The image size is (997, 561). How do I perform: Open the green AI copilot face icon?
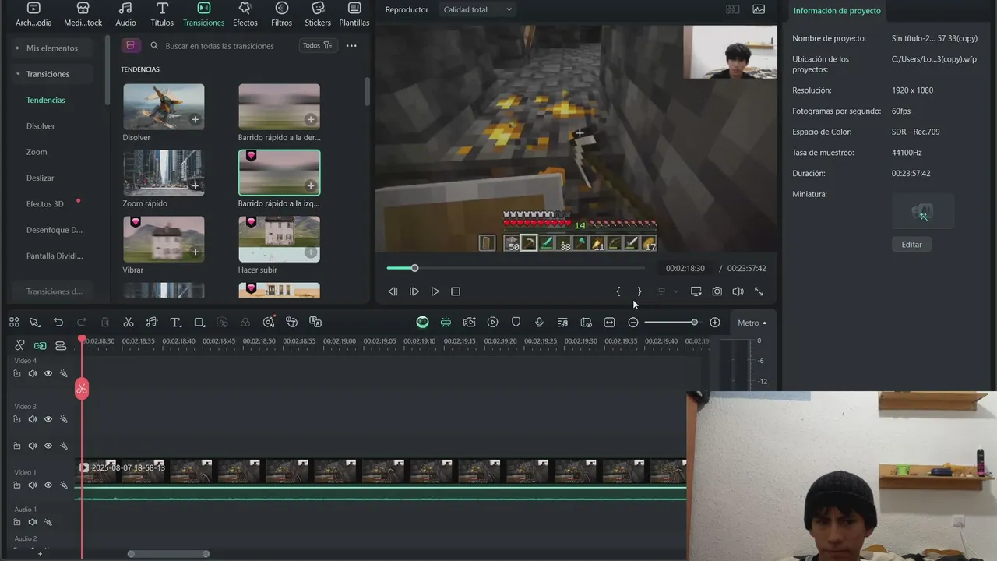click(422, 322)
